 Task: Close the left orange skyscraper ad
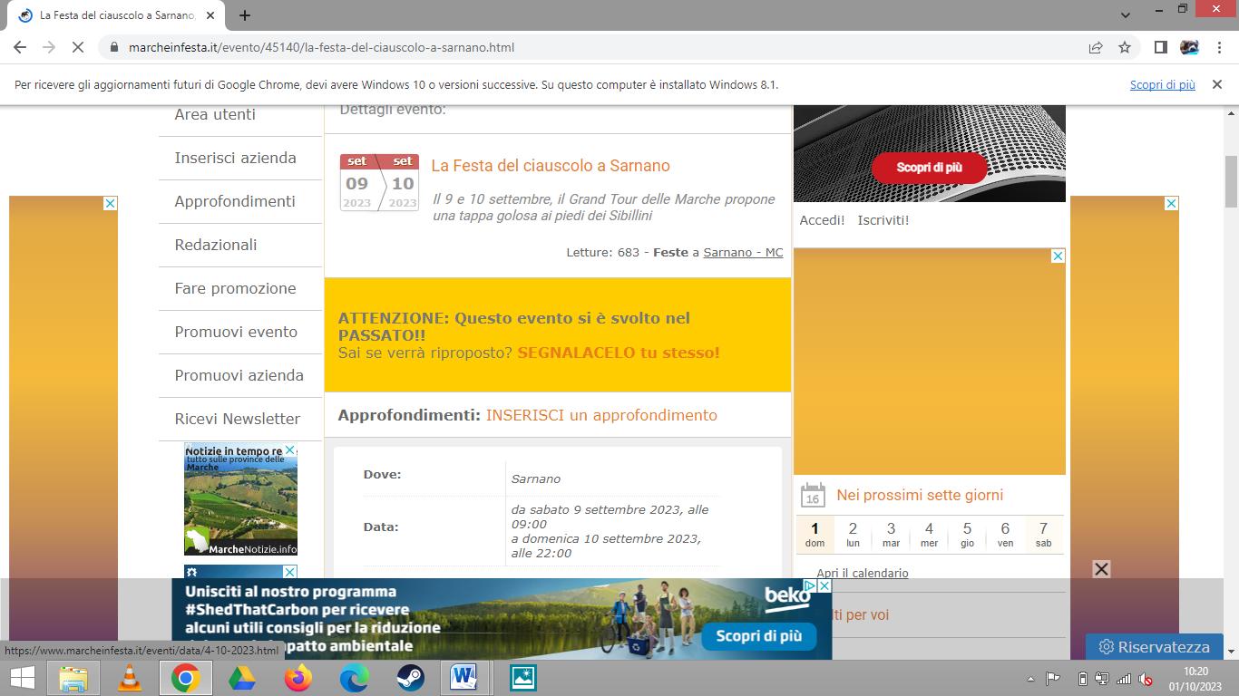tap(111, 203)
